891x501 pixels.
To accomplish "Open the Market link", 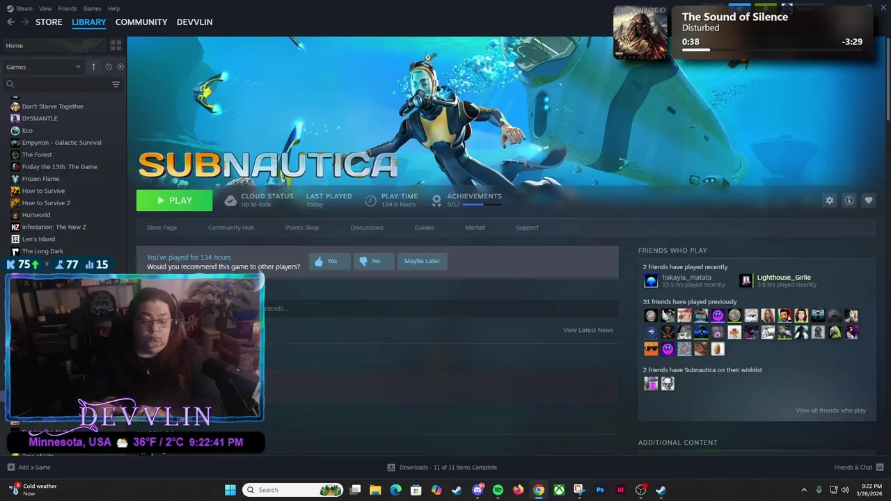I will [x=475, y=228].
